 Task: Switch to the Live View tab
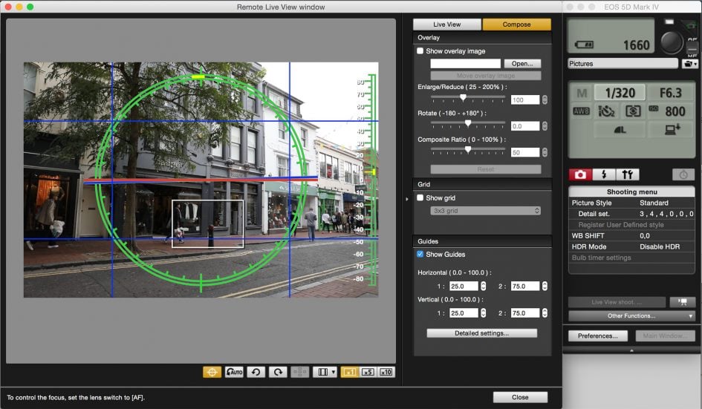tap(447, 24)
